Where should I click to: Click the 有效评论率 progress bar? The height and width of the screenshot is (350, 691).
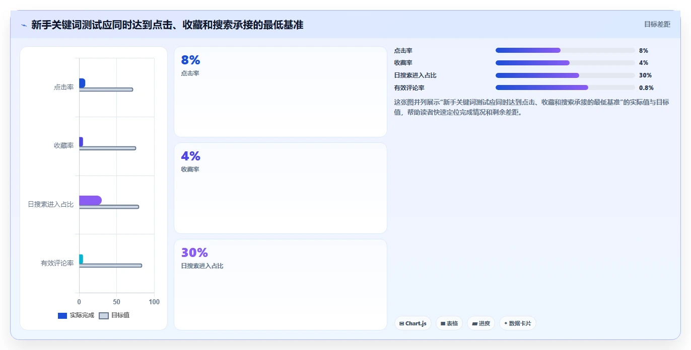565,87
